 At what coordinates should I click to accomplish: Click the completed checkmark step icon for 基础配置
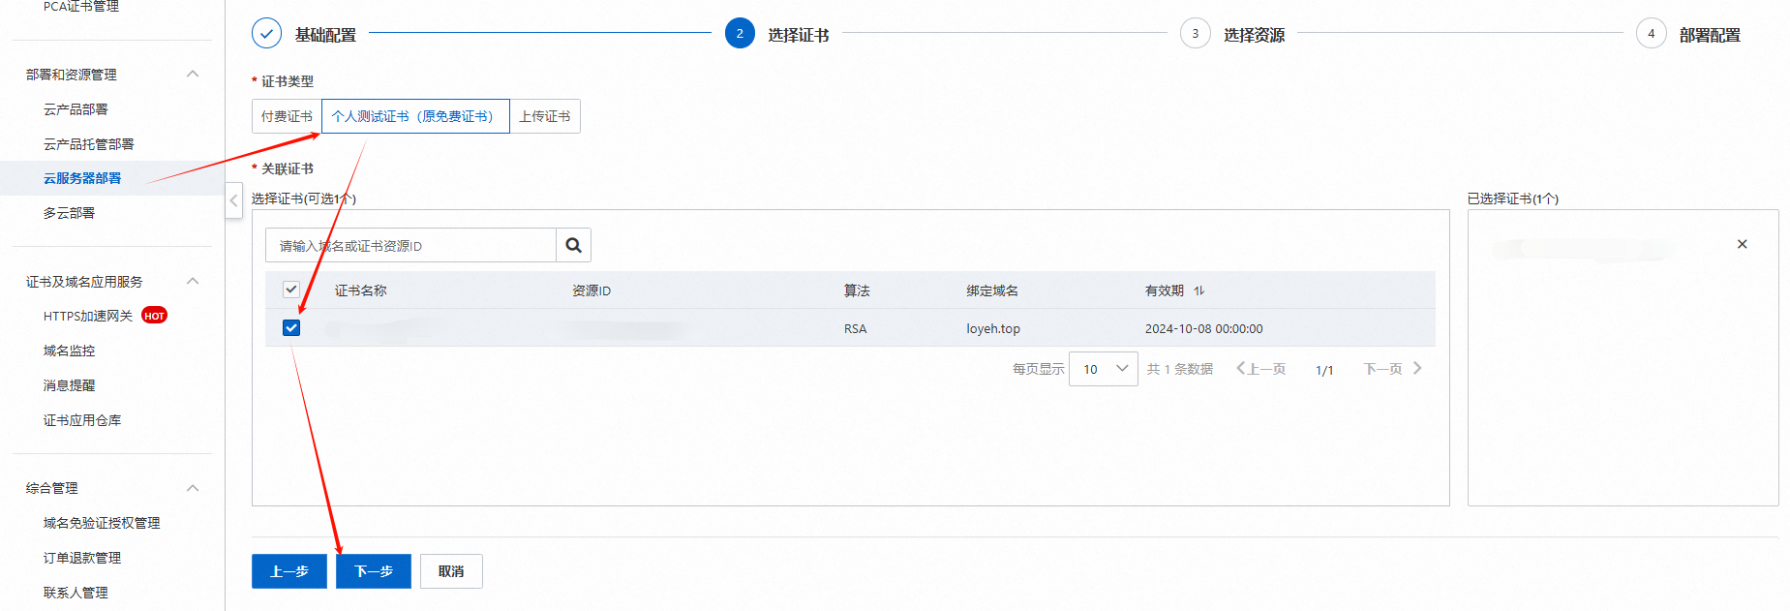(x=266, y=33)
